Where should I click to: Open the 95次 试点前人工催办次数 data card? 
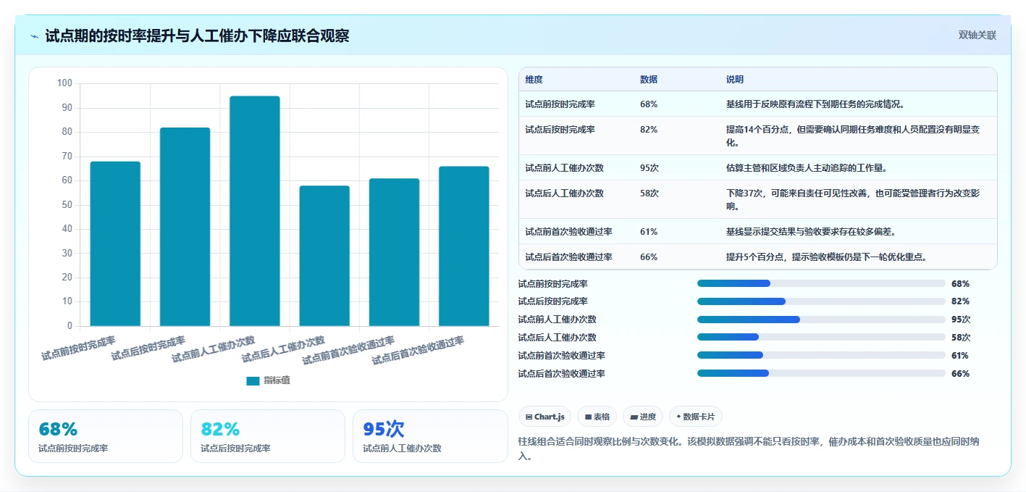tap(430, 436)
